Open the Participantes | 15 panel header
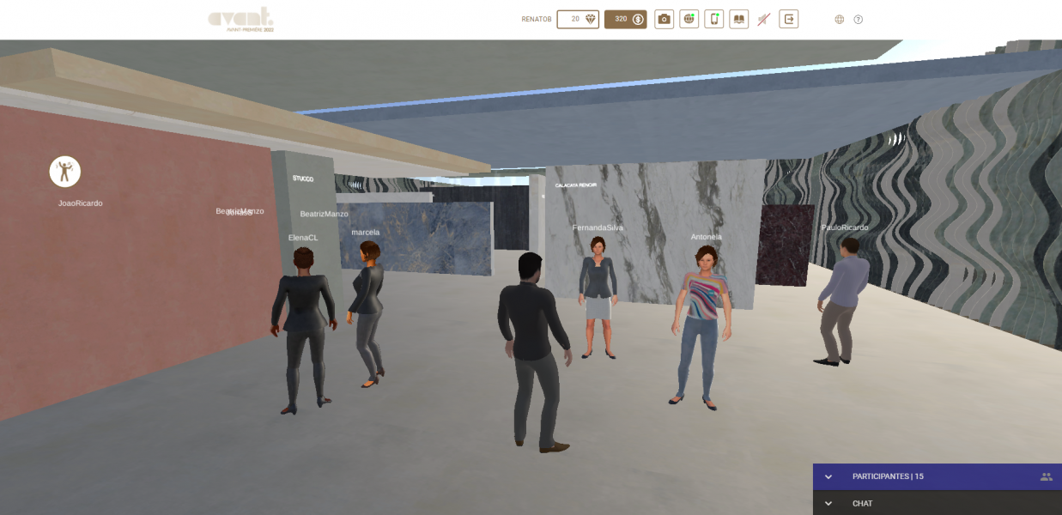The width and height of the screenshot is (1062, 515). point(888,476)
